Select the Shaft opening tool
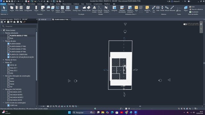The image size is (205, 115). point(158,9)
